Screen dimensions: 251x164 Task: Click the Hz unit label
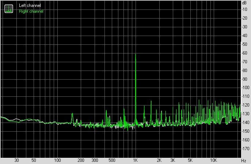tap(244, 160)
